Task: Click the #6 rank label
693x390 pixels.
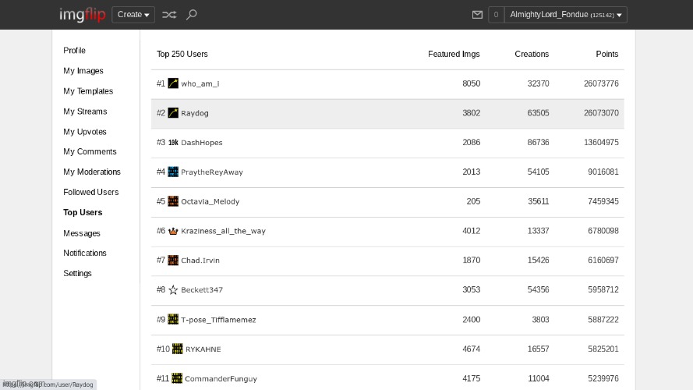Action: pyautogui.click(x=161, y=231)
